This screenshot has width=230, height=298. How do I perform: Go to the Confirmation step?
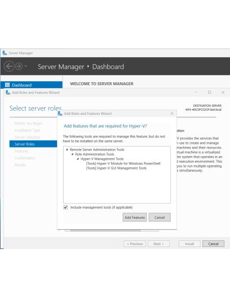coord(25,158)
